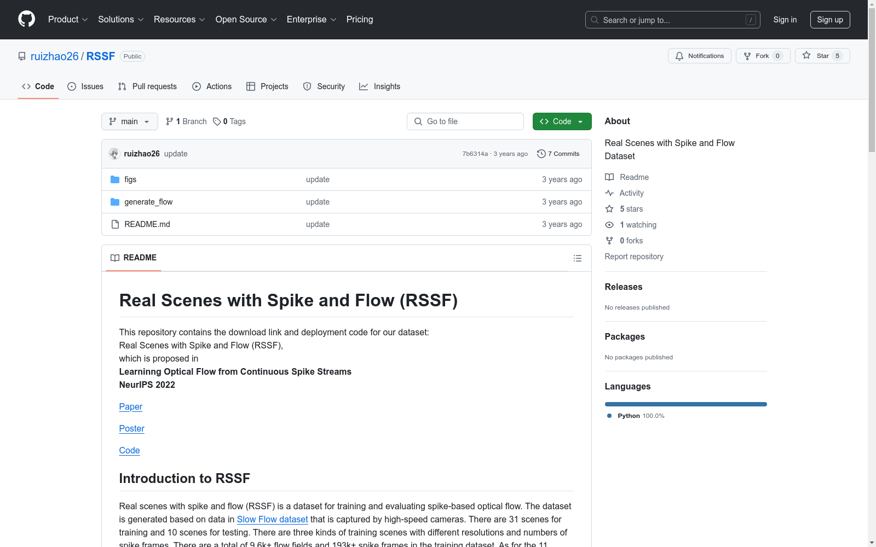The height and width of the screenshot is (547, 876).
Task: Open the Poster link in README
Action: [x=132, y=428]
